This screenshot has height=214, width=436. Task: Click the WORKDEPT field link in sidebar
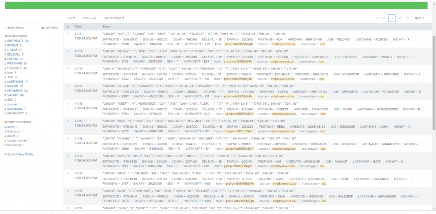click(17, 113)
